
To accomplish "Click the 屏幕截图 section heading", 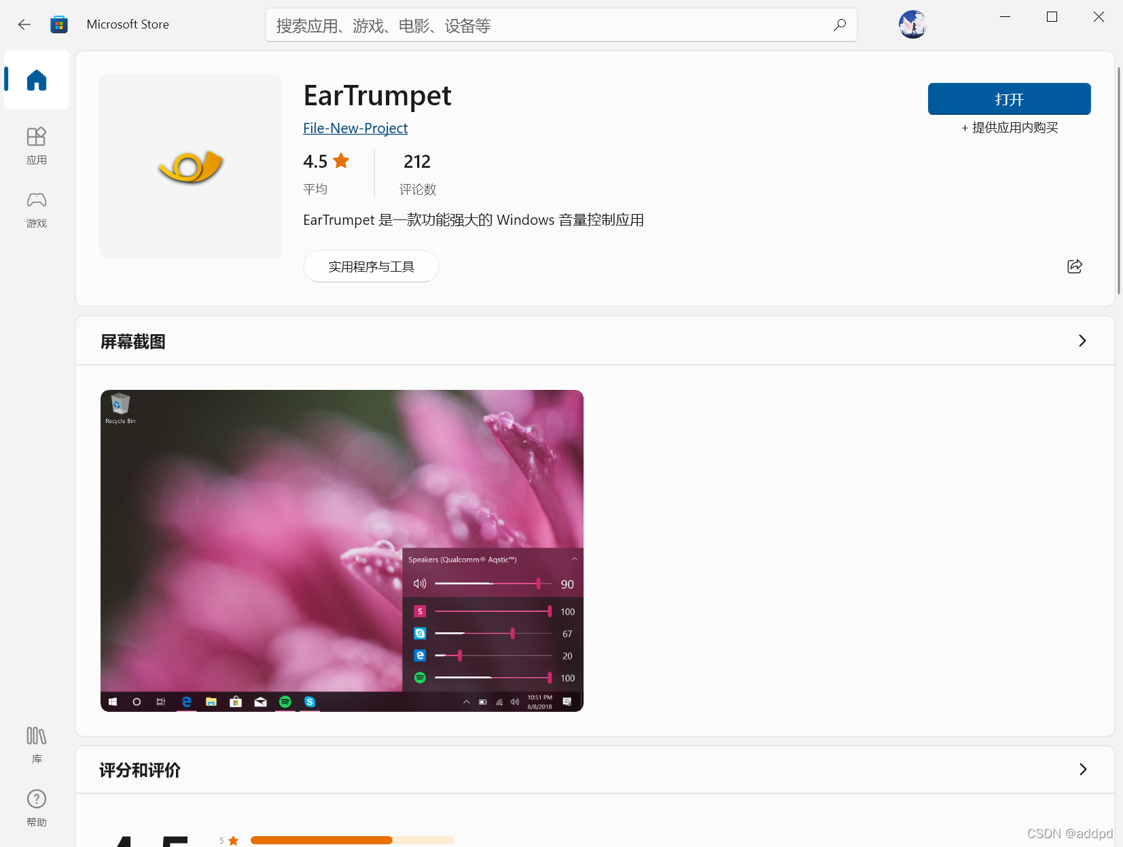I will click(x=133, y=342).
